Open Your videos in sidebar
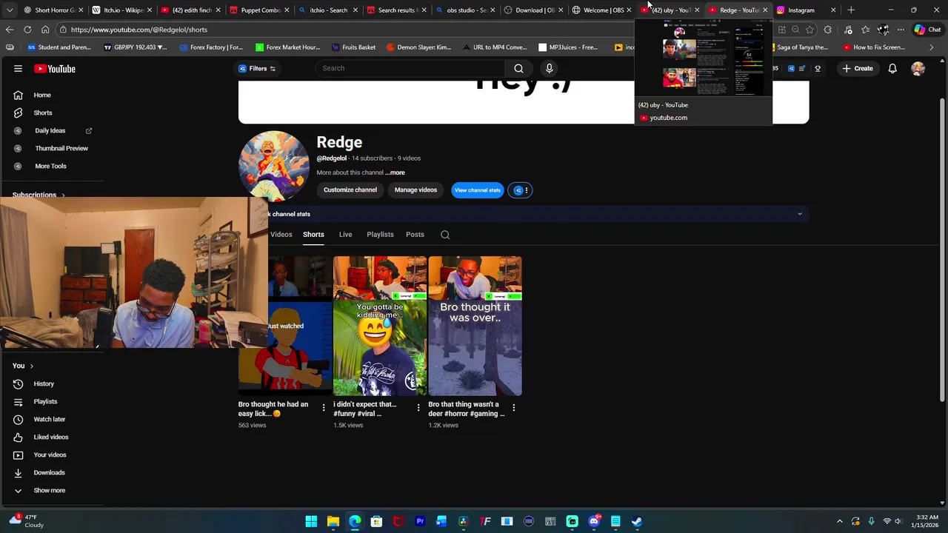 click(x=50, y=455)
